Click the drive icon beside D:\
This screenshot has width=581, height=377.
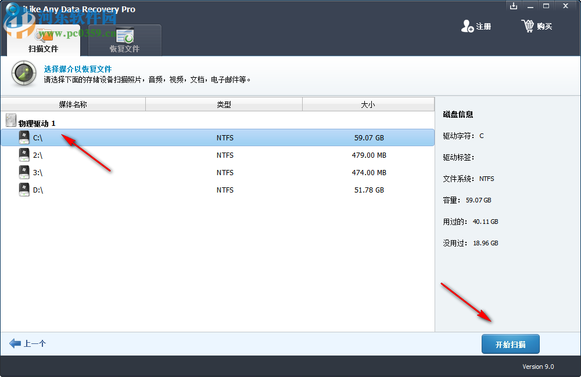click(x=24, y=190)
